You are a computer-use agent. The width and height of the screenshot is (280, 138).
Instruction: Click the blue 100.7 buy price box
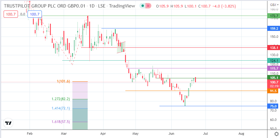click(35, 14)
